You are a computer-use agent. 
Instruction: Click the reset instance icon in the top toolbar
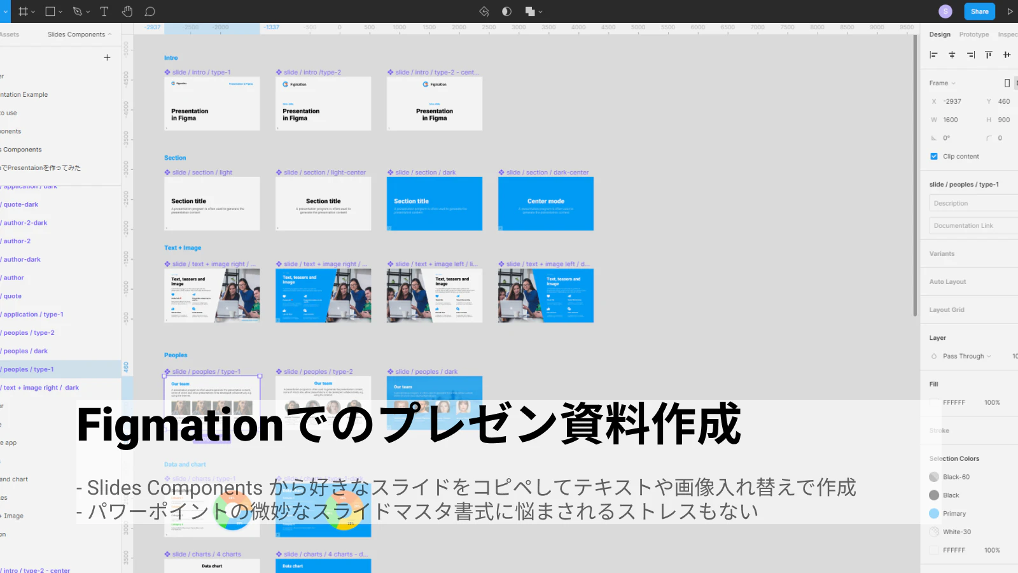pyautogui.click(x=484, y=11)
